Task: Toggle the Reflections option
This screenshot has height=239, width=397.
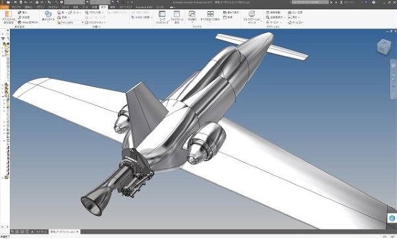Action: click(x=63, y=17)
